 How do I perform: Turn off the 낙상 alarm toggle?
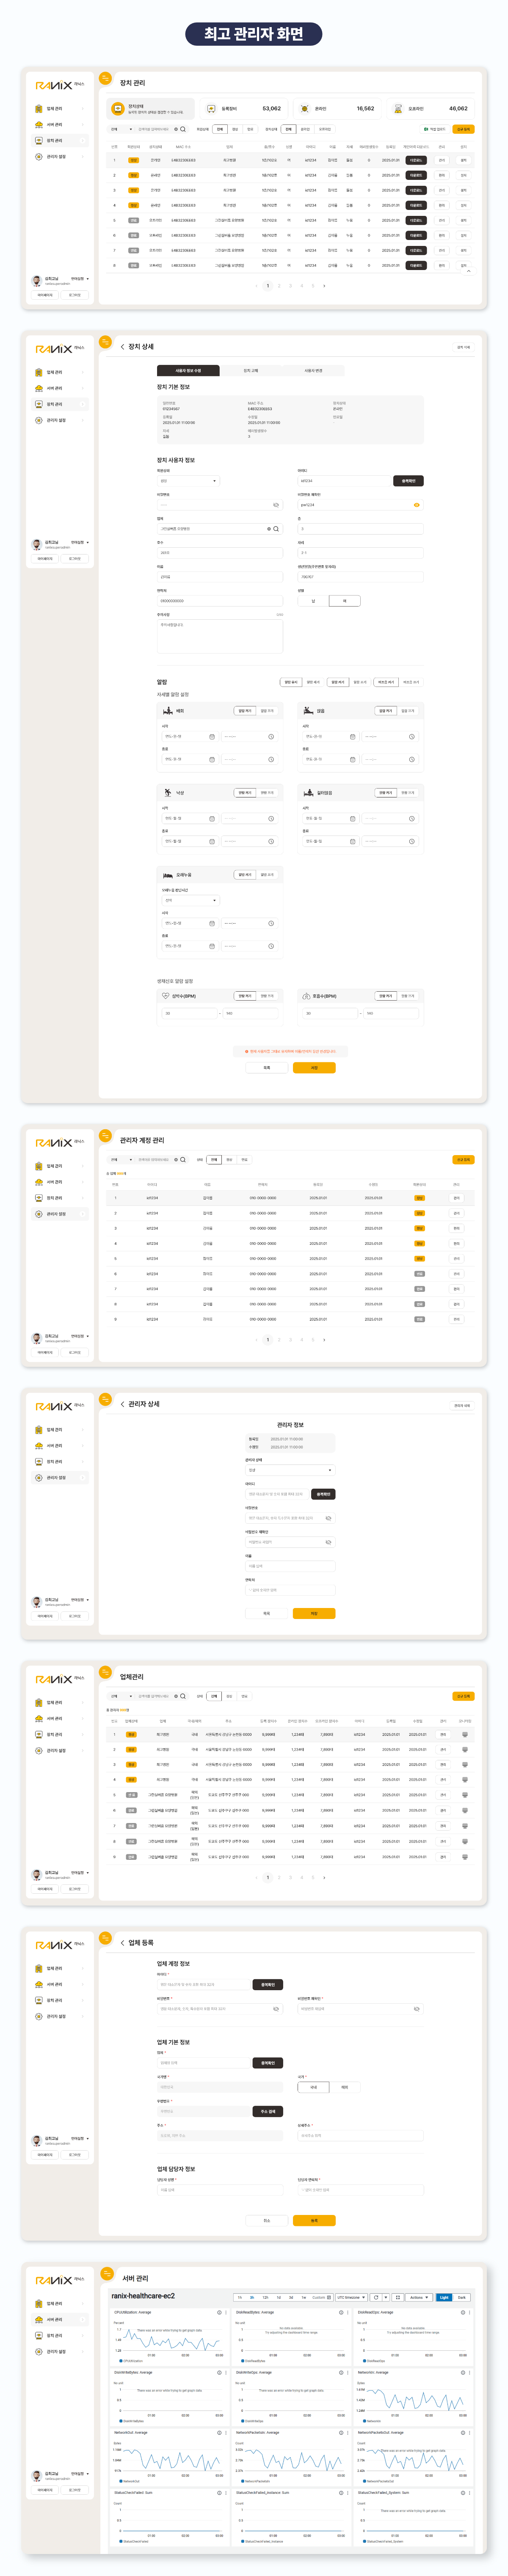[x=267, y=793]
